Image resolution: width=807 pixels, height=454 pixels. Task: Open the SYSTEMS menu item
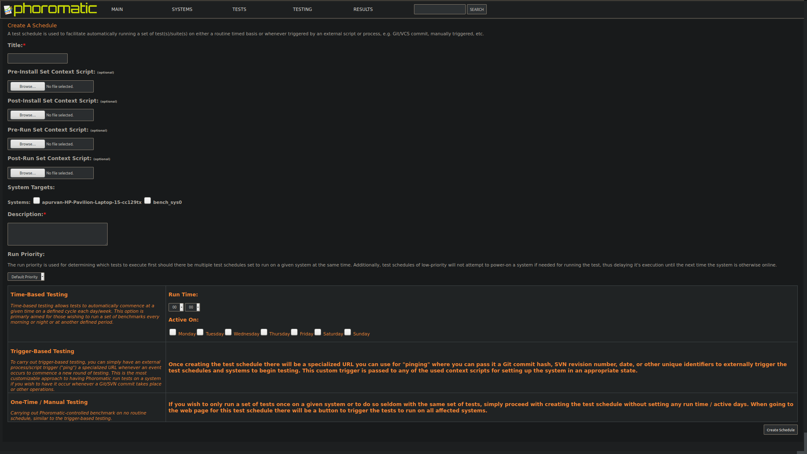(182, 9)
